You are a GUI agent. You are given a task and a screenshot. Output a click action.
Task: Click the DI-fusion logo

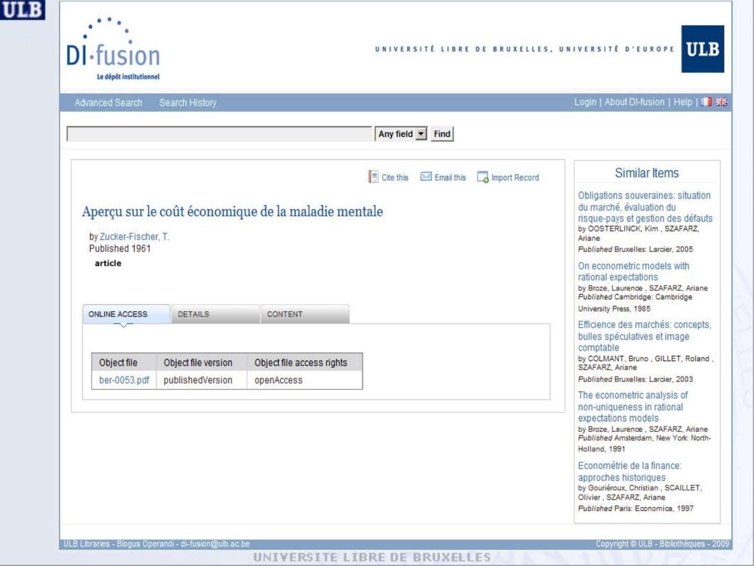[x=113, y=49]
